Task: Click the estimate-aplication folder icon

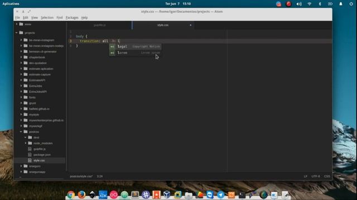Action: [x=26, y=68]
